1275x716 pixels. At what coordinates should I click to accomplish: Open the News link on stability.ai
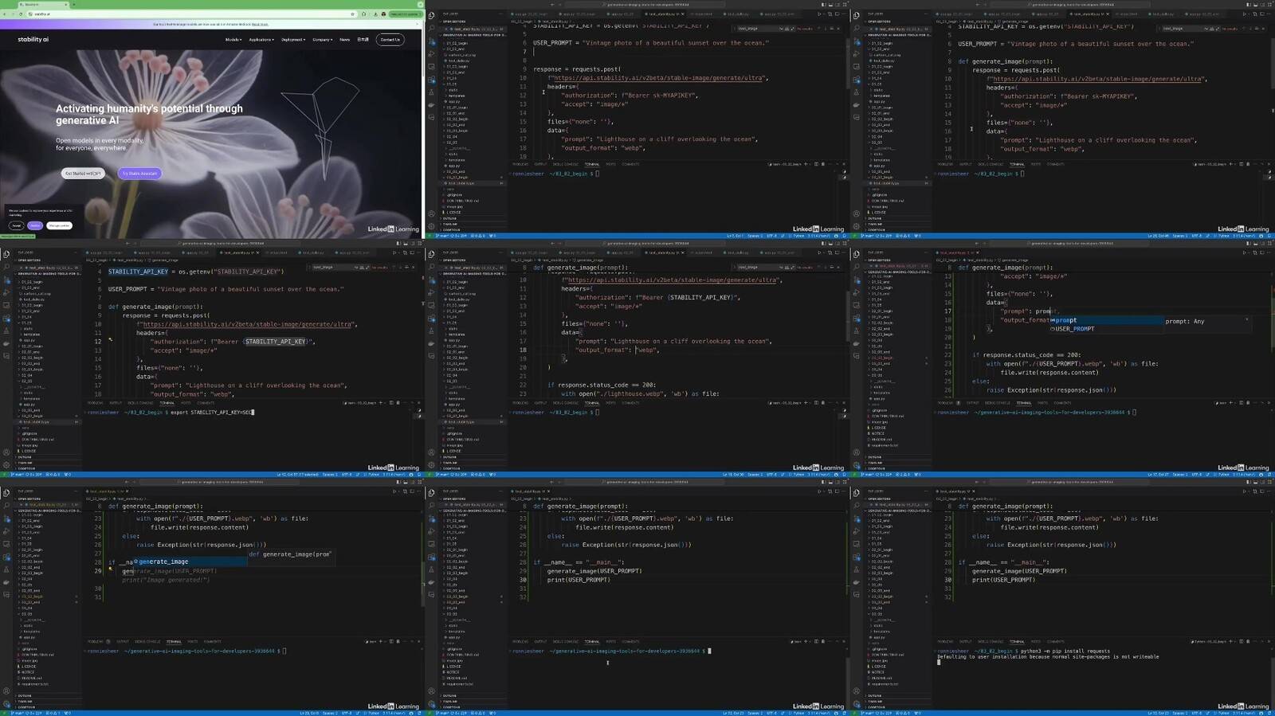click(x=345, y=40)
